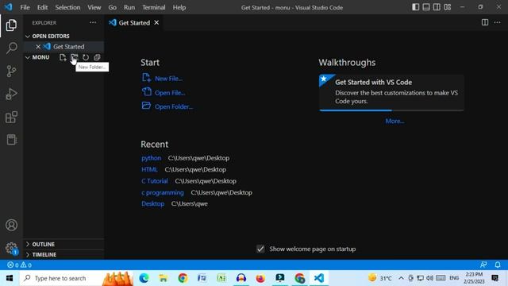Viewport: 508px width, 286px height.
Task: Open editor More Actions ellipsis
Action: coord(498,22)
